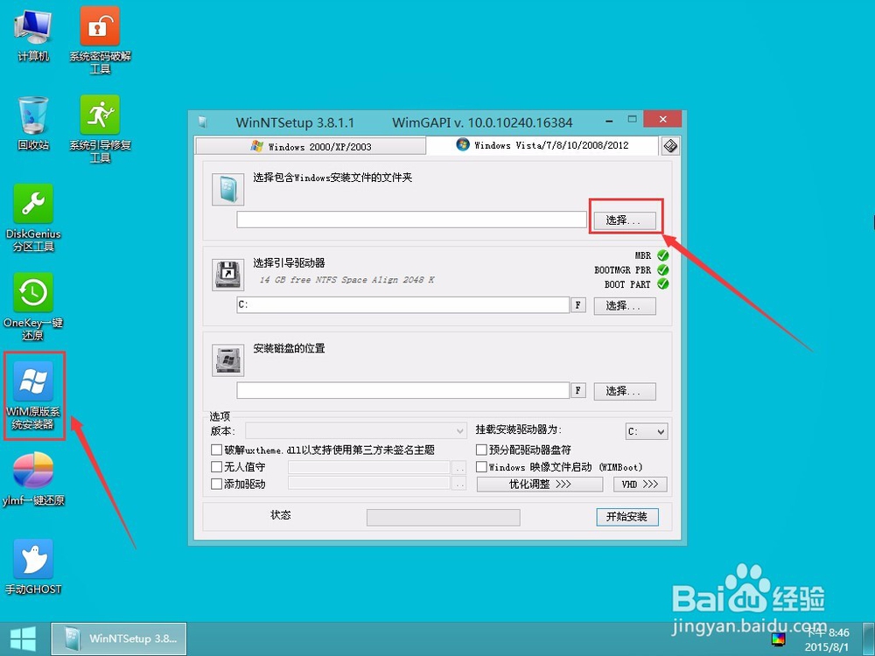875x656 pixels.
Task: Launch the 手动GHOST desktop icon
Action: [33, 567]
